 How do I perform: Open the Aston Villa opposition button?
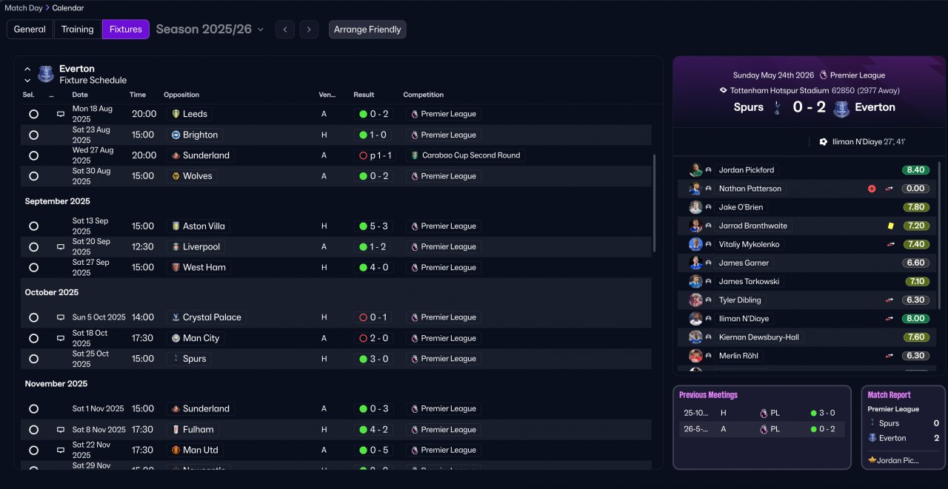198,226
